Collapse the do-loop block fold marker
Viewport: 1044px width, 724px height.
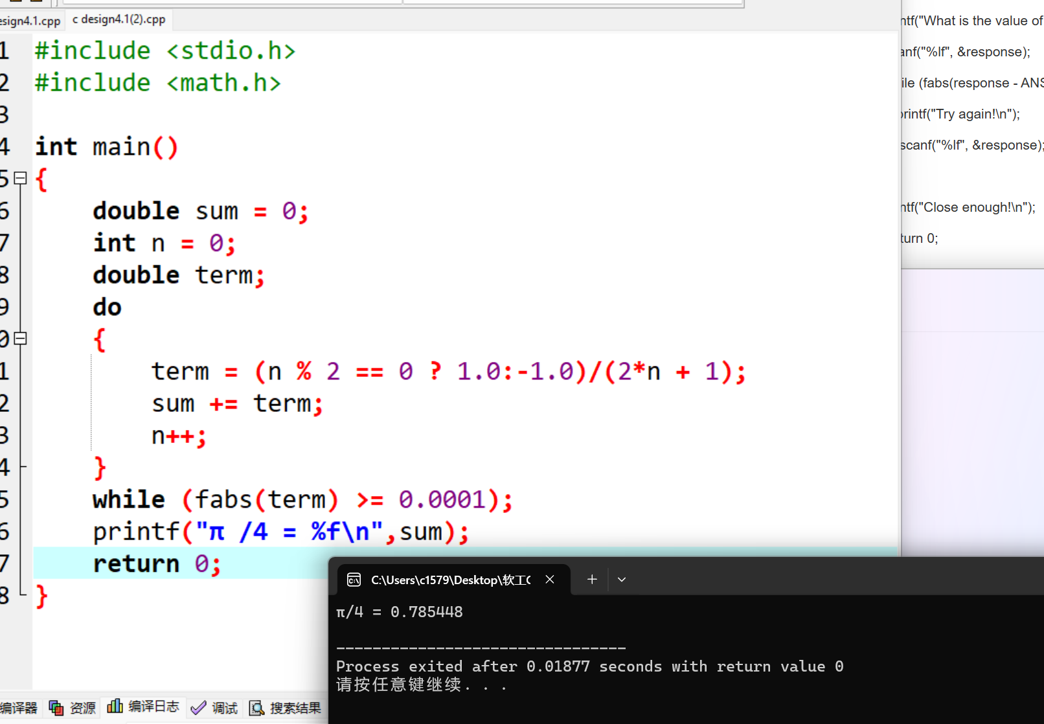[19, 338]
